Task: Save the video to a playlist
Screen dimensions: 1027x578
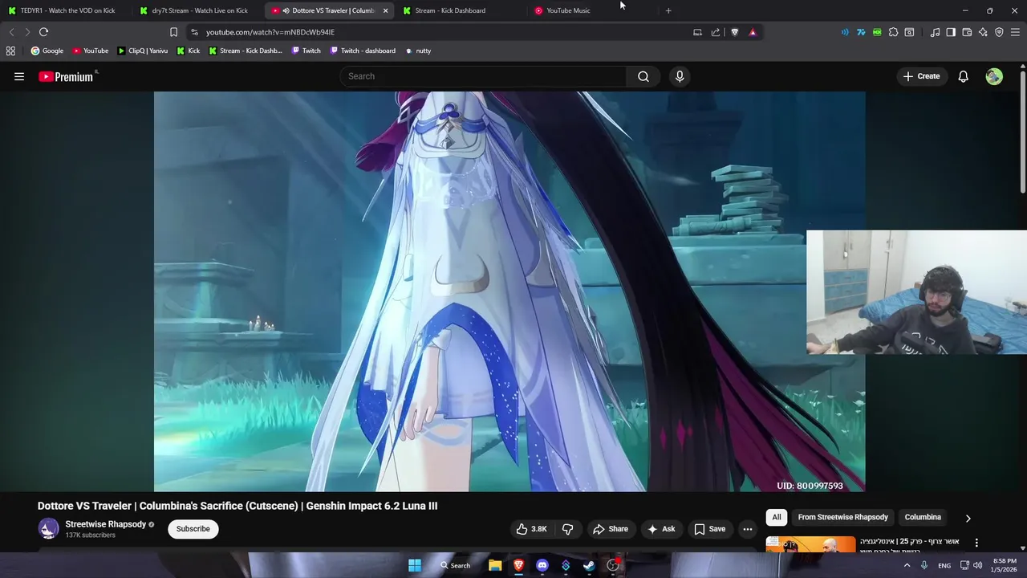Action: point(709,529)
